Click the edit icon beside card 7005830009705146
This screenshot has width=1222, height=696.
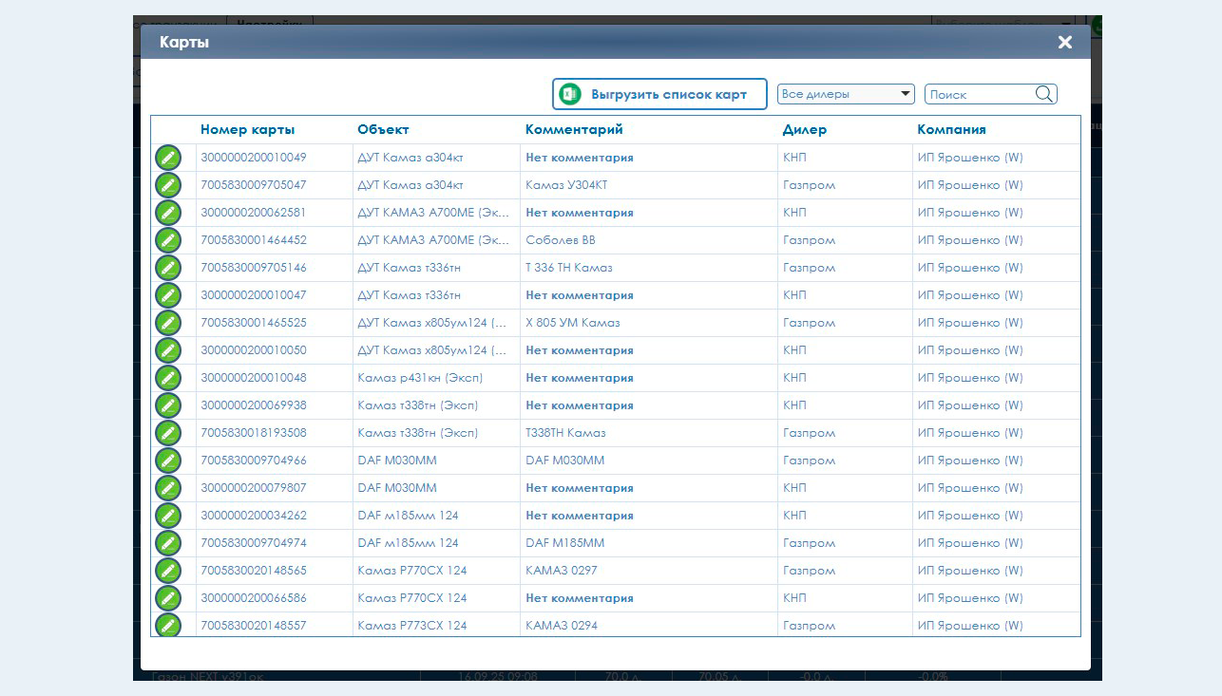[168, 268]
